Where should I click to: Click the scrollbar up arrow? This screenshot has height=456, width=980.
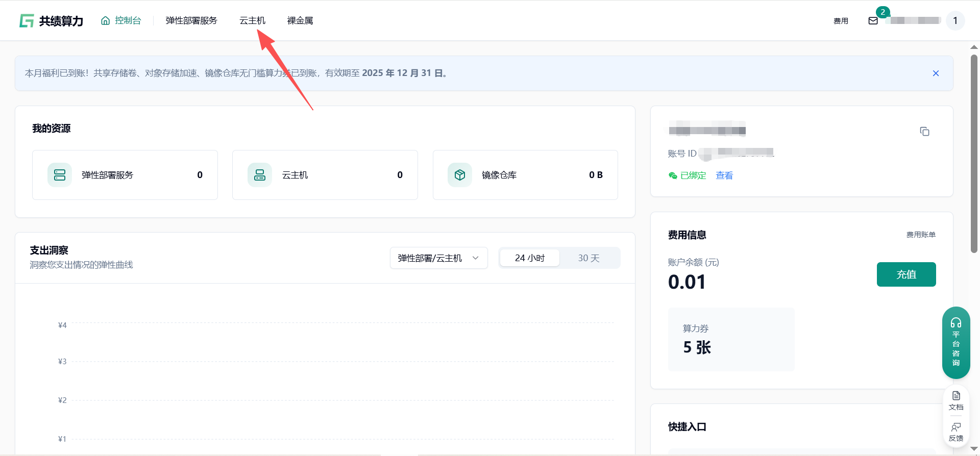coord(974,47)
